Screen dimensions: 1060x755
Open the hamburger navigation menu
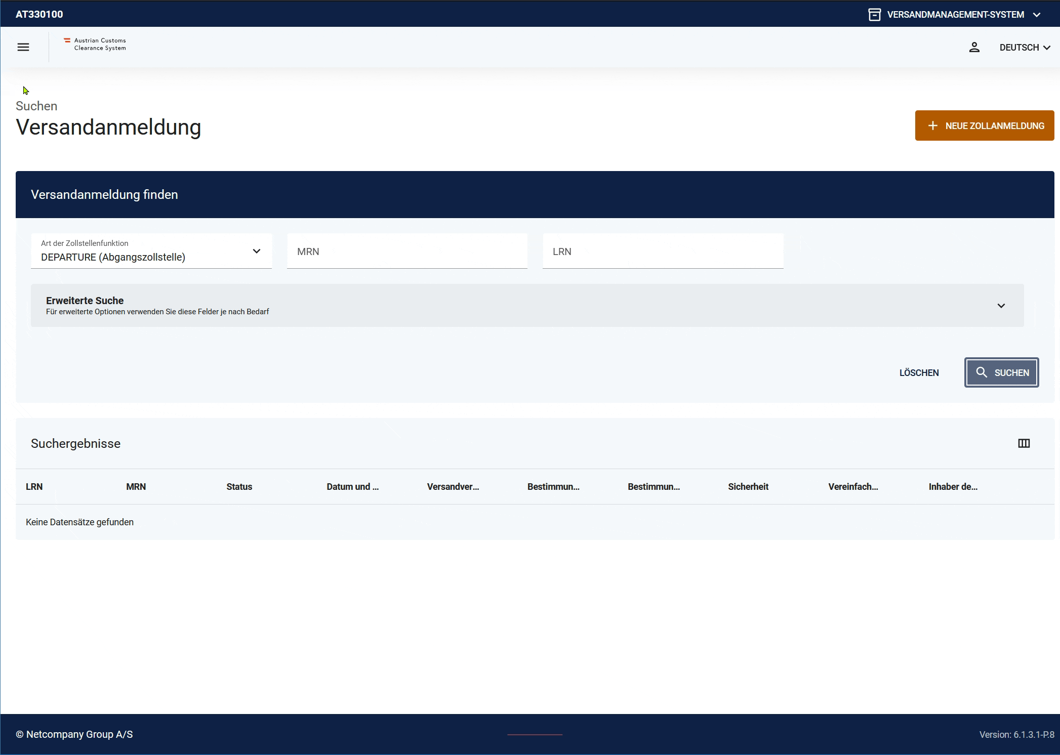coord(23,47)
